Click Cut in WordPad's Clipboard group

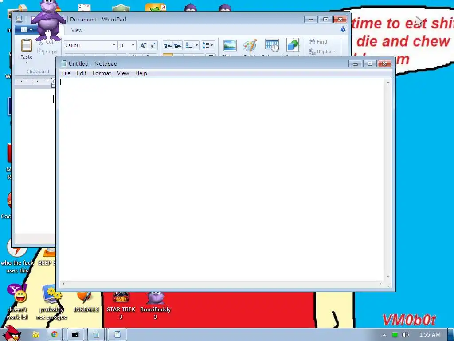click(46, 42)
